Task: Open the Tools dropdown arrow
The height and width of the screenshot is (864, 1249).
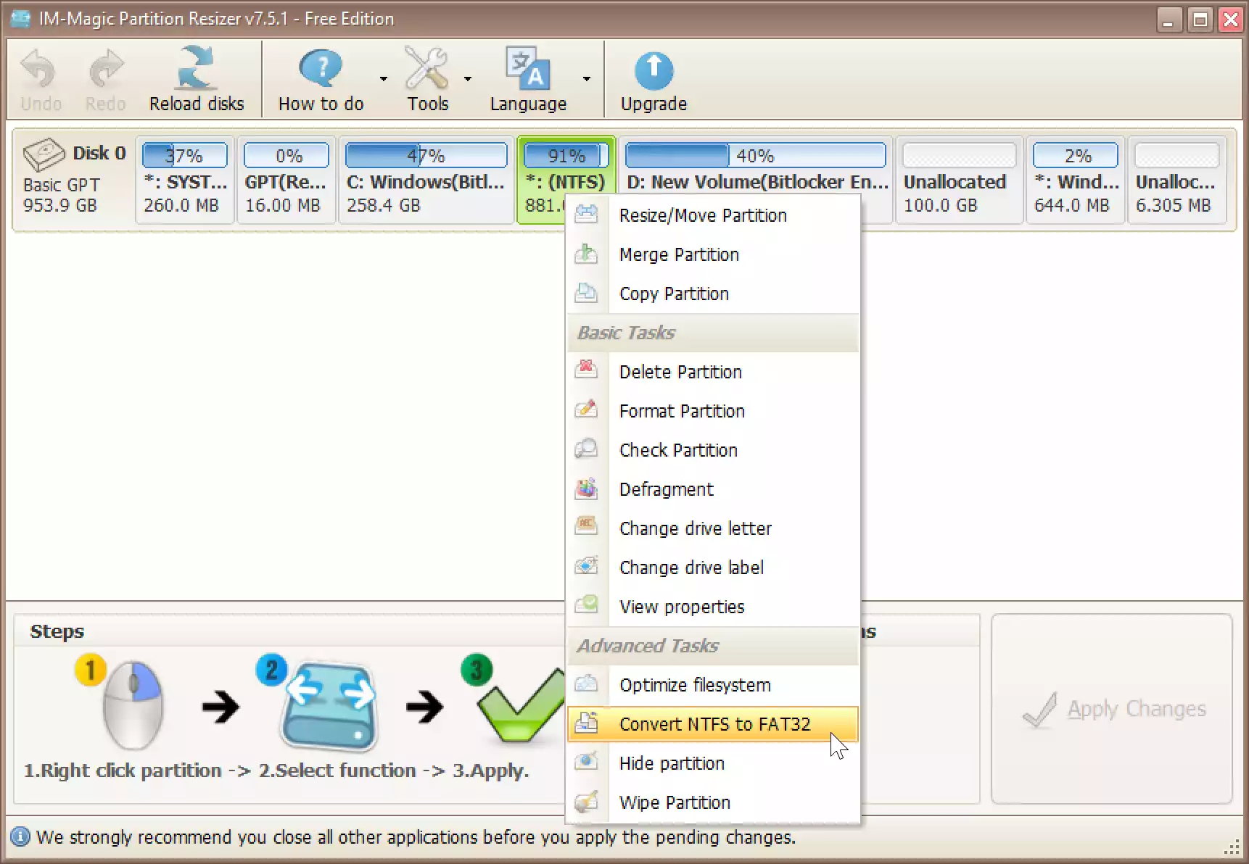Action: pyautogui.click(x=469, y=80)
